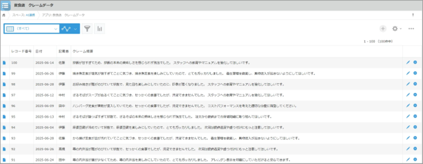Sort by 記載者 column header
The height and width of the screenshot is (164, 423).
coord(64,51)
